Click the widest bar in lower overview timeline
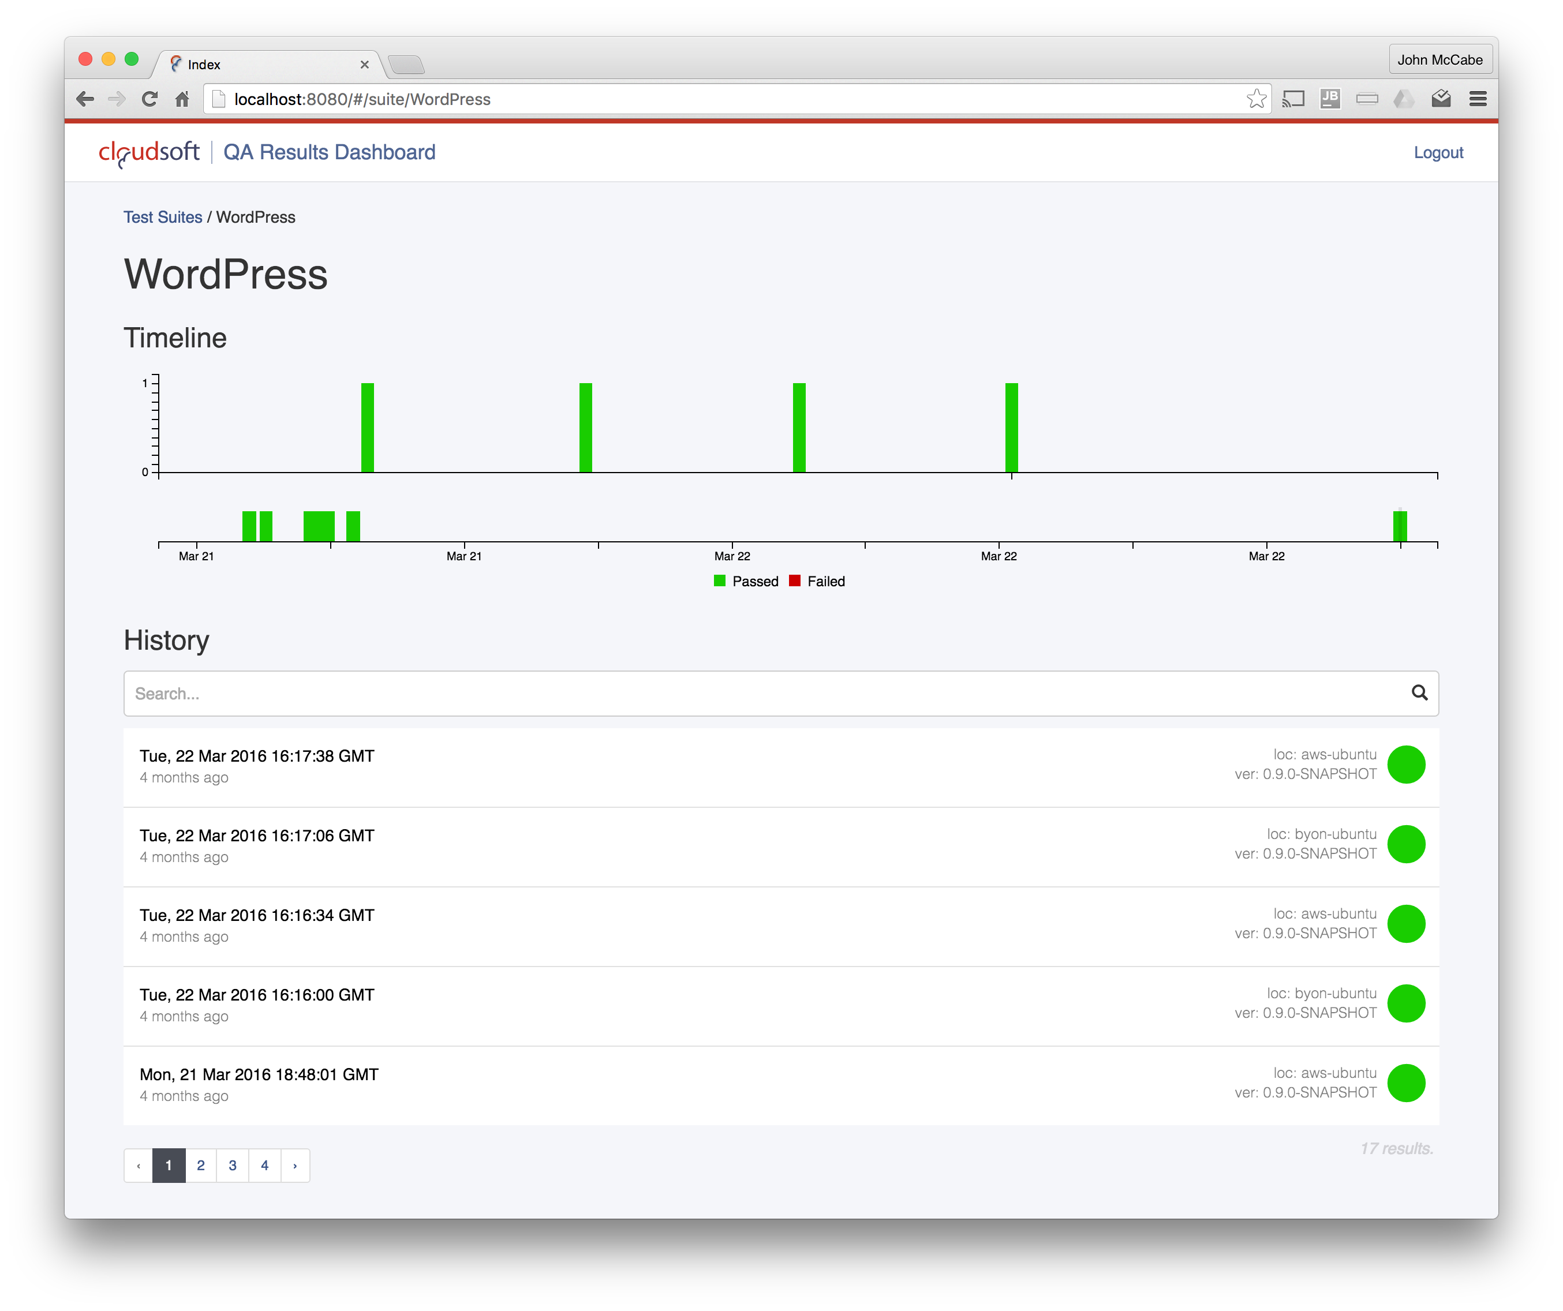Image resolution: width=1563 pixels, height=1311 pixels. pos(319,526)
